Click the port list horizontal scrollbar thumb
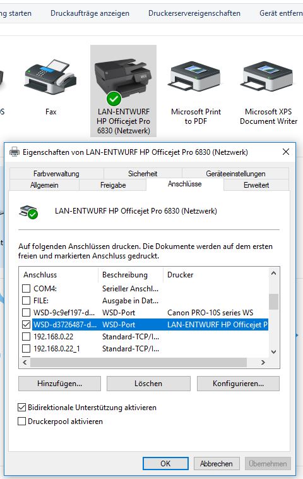 138,362
